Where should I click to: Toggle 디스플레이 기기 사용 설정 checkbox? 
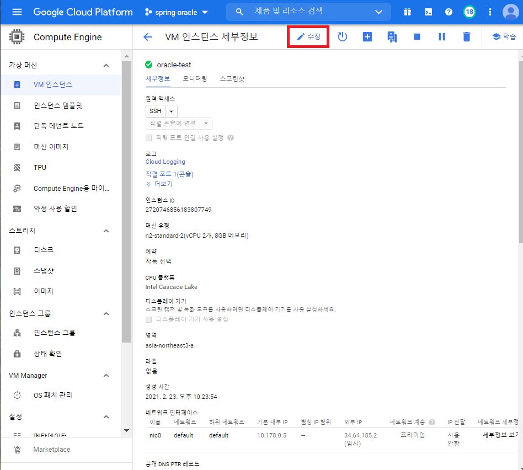[x=149, y=319]
